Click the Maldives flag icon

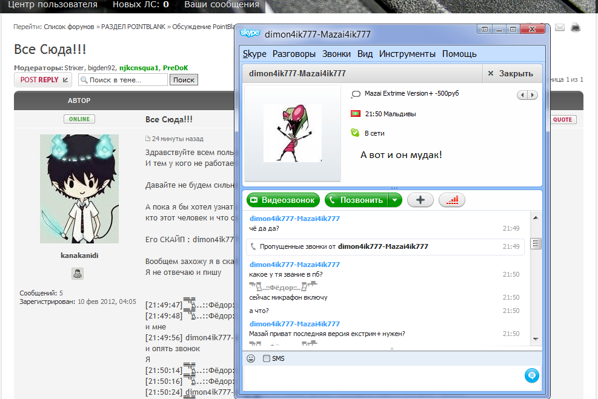click(x=356, y=114)
